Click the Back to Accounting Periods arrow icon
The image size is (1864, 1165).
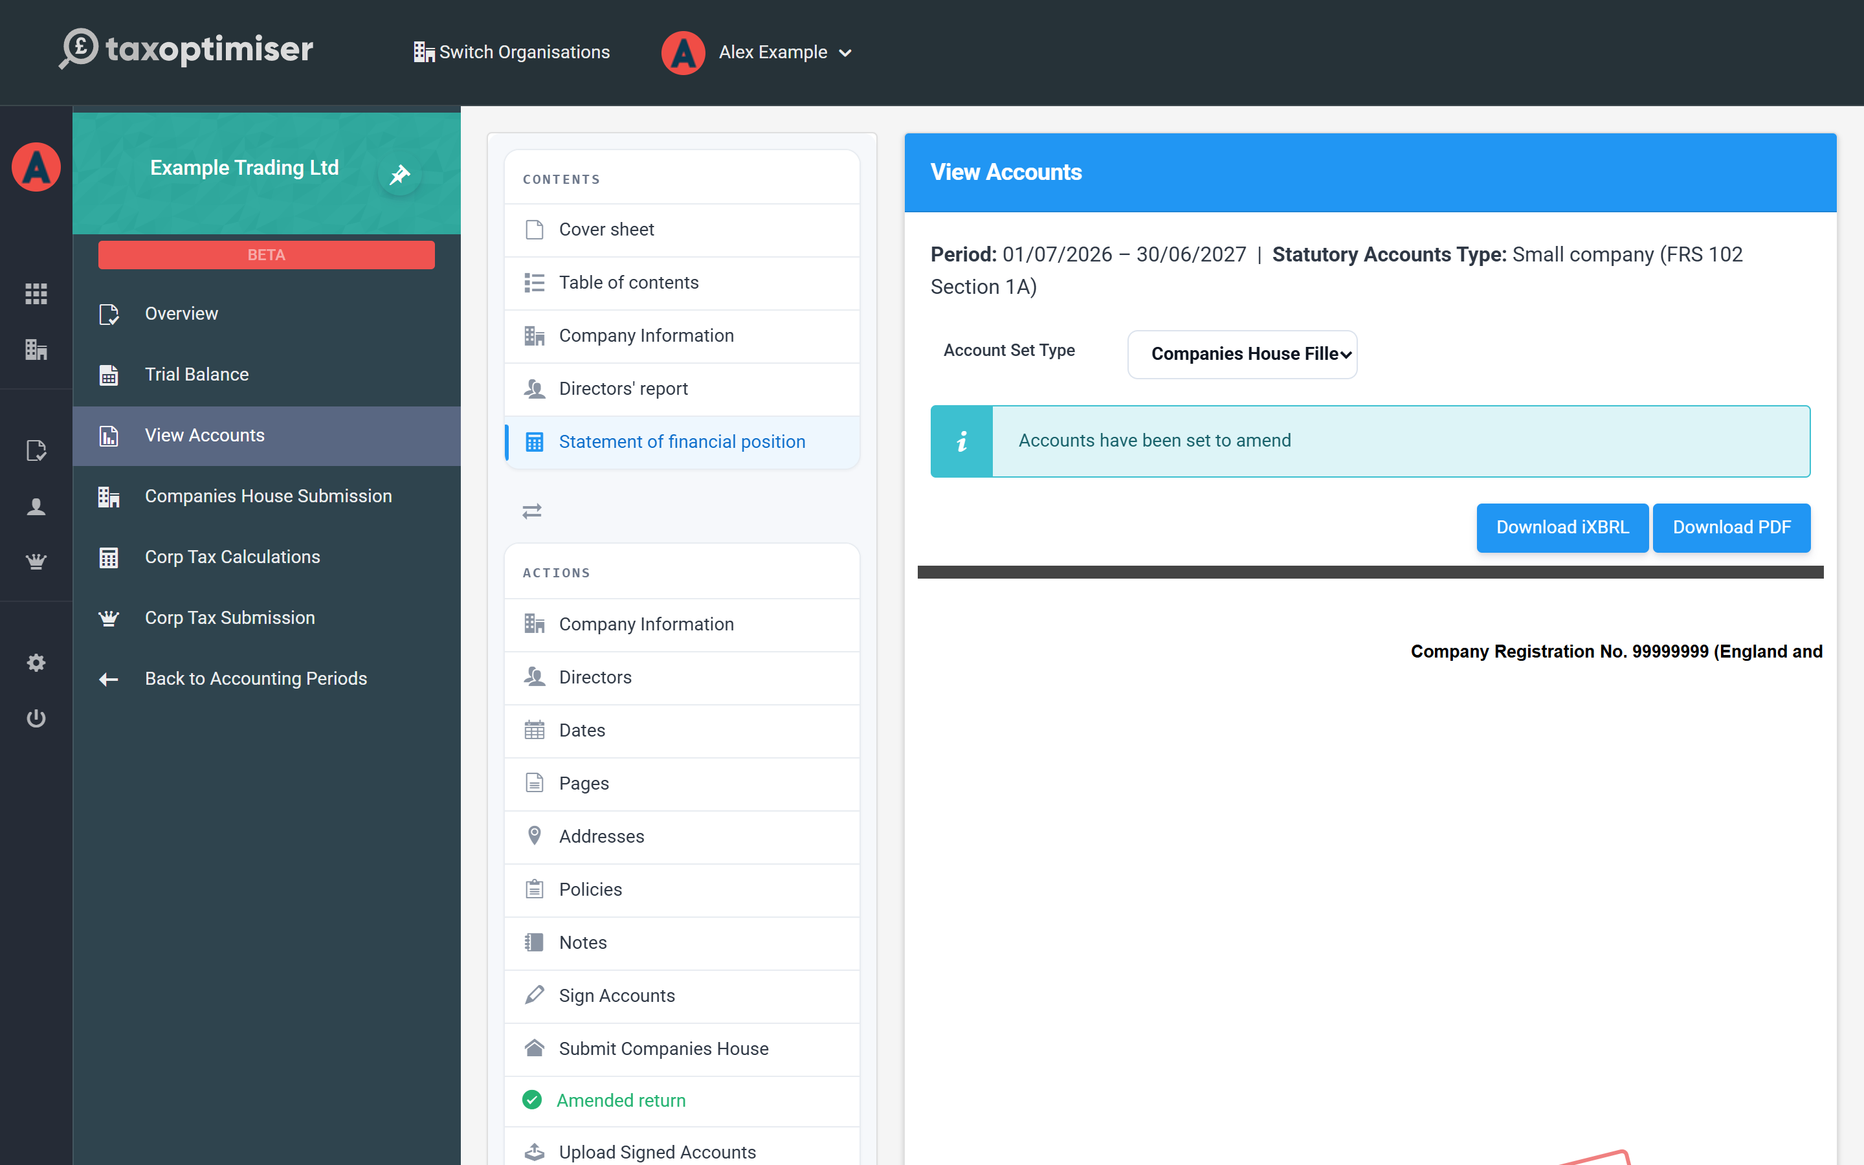click(x=109, y=679)
